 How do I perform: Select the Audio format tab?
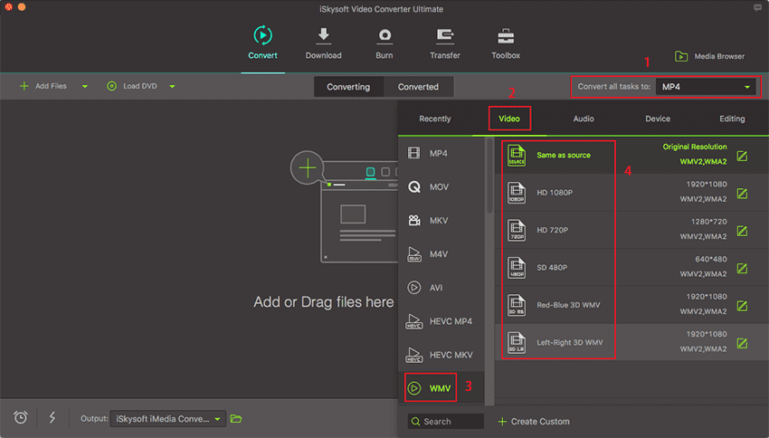pyautogui.click(x=584, y=119)
